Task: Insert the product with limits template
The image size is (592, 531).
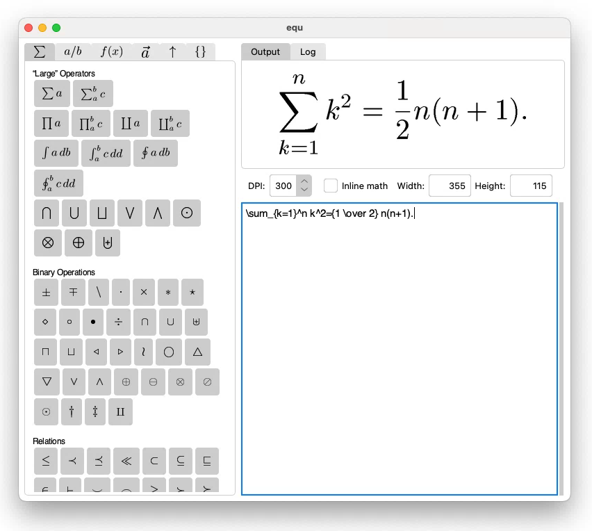Action: 91,123
